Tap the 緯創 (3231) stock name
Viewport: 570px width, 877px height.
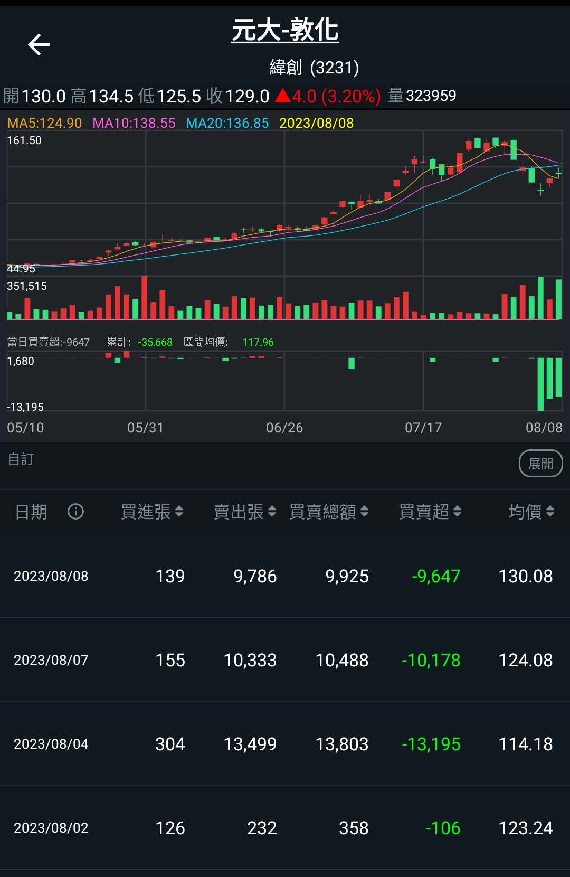point(314,68)
